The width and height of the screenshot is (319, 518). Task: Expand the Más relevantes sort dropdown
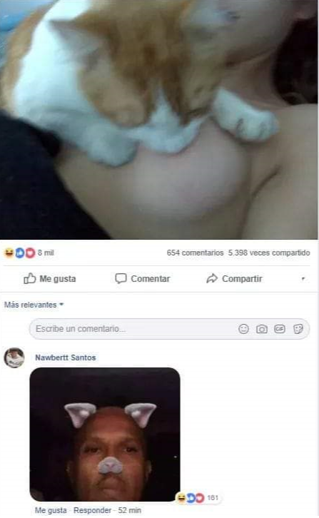(x=34, y=305)
